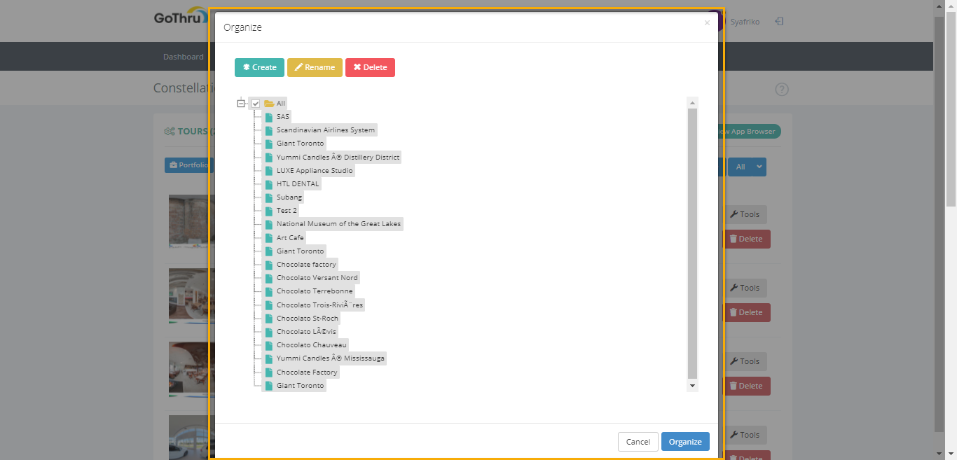The height and width of the screenshot is (460, 957).
Task: Click the blue Organize button
Action: [685, 442]
